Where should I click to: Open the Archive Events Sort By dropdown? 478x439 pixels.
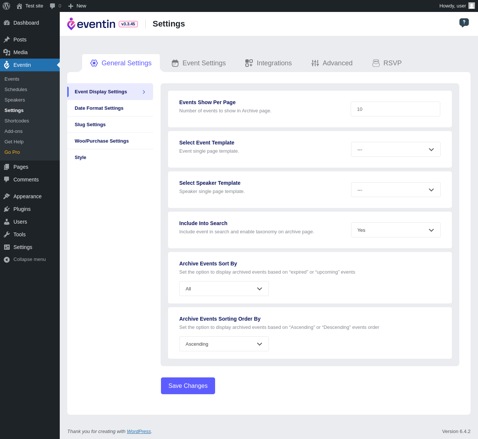click(x=224, y=289)
